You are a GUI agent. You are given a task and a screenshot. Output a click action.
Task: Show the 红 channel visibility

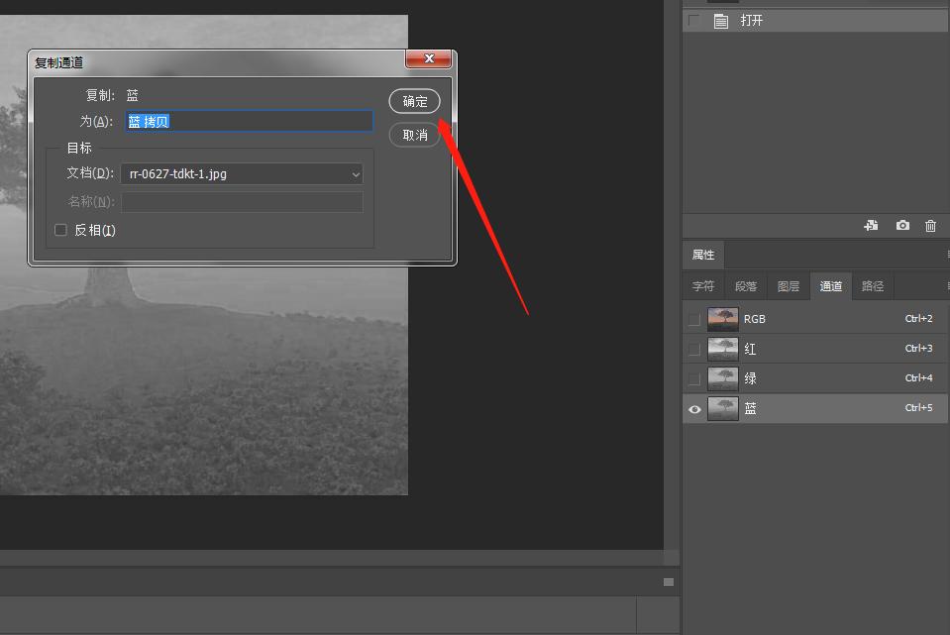pos(694,349)
